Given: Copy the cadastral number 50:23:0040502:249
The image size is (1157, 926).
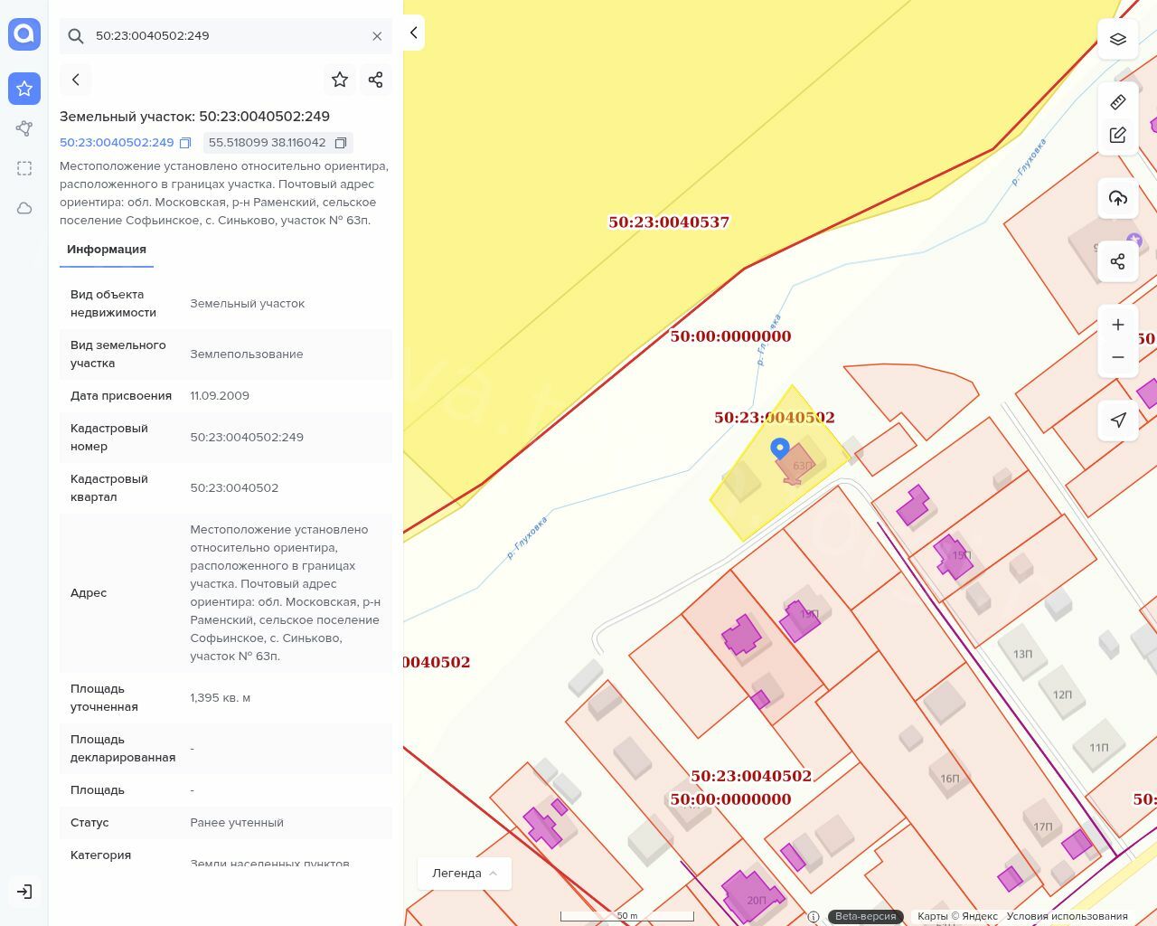Looking at the screenshot, I should (x=185, y=143).
